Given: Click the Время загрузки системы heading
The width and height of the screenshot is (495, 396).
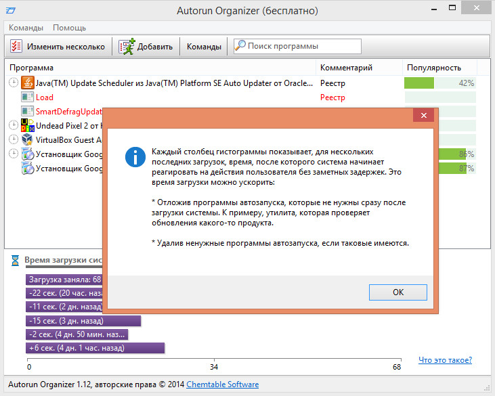Looking at the screenshot, I should coord(64,260).
